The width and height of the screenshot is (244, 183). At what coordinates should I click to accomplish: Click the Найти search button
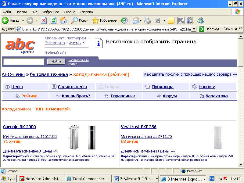click(x=56, y=62)
